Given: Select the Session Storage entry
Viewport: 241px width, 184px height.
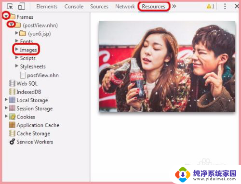Looking at the screenshot, I should [35, 108].
